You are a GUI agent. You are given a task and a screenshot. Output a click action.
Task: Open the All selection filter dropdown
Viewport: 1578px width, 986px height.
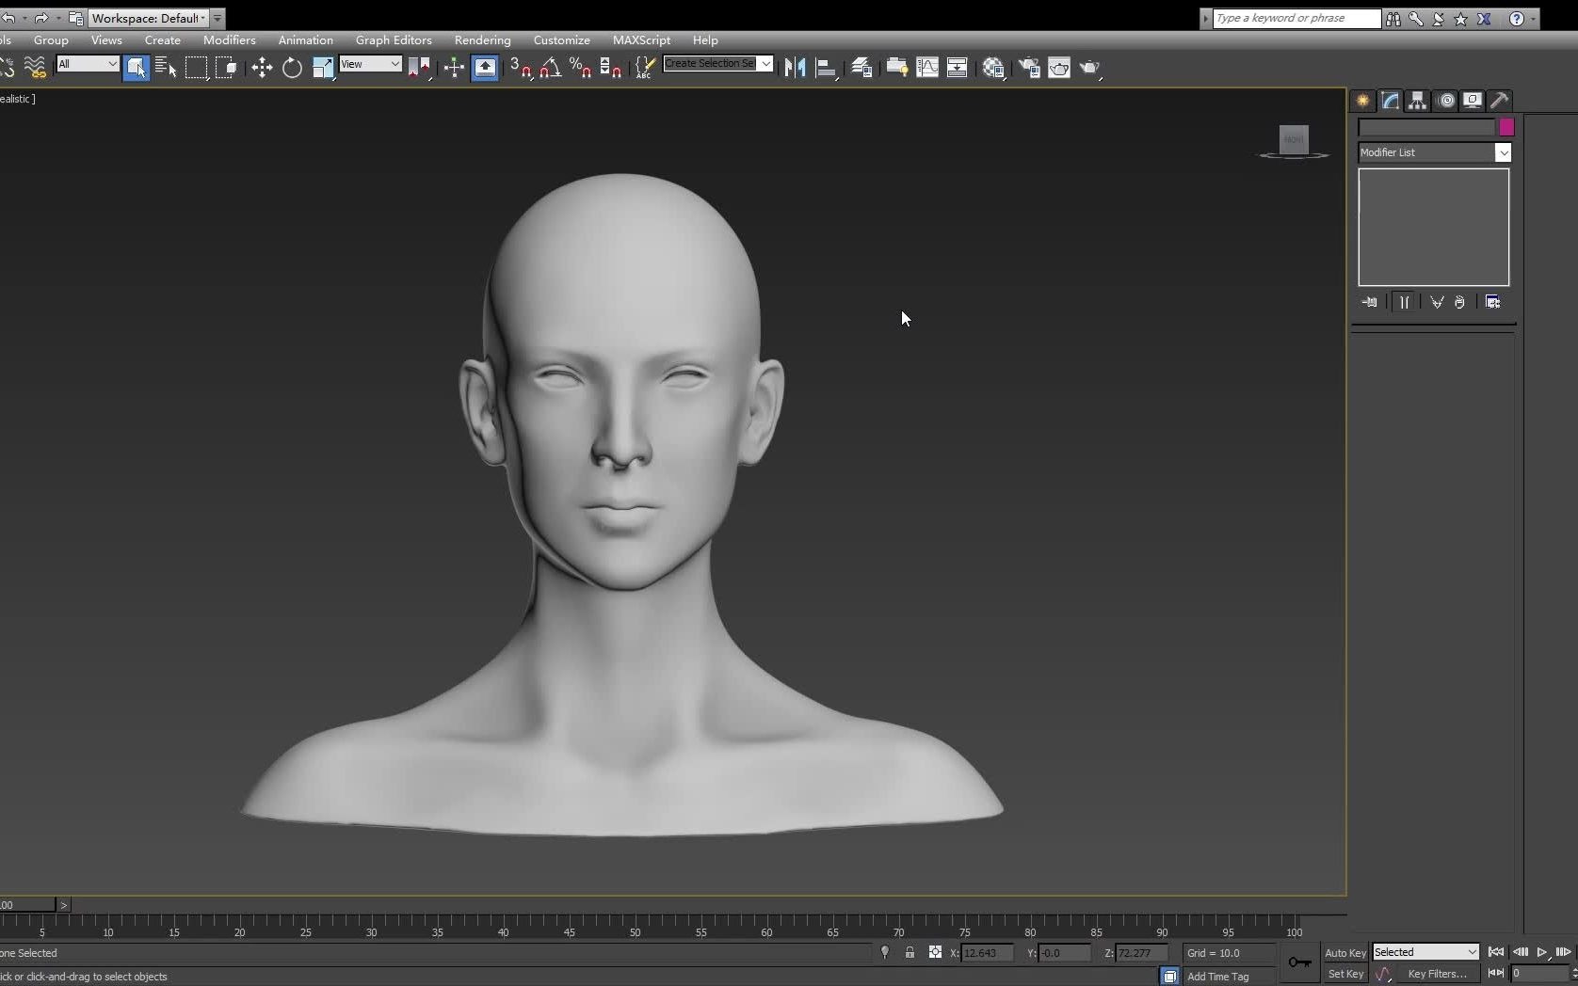112,64
